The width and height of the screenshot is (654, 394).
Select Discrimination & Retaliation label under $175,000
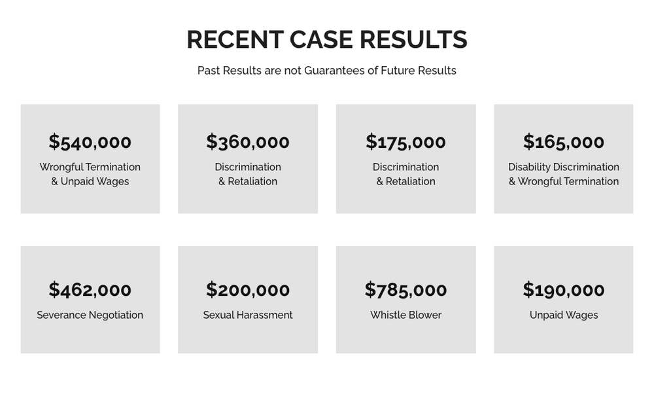[x=405, y=174]
